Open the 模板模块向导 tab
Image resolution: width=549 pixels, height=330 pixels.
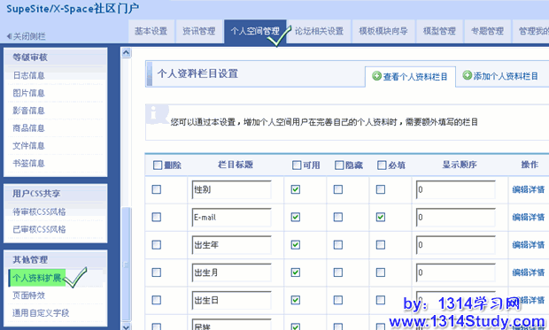pyautogui.click(x=383, y=31)
